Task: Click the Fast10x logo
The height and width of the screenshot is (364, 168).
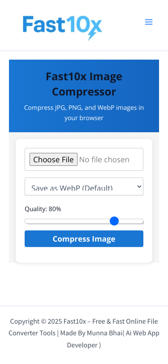Action: click(x=62, y=28)
